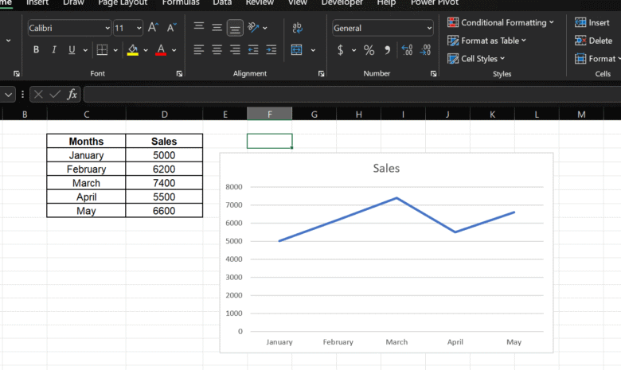Toggle Italic formatting
This screenshot has height=370, width=621.
click(x=54, y=50)
